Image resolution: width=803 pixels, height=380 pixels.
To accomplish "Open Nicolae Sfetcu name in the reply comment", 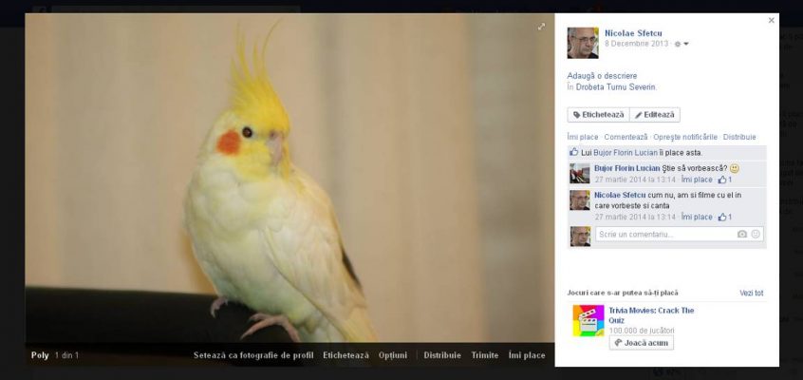I will [x=620, y=196].
